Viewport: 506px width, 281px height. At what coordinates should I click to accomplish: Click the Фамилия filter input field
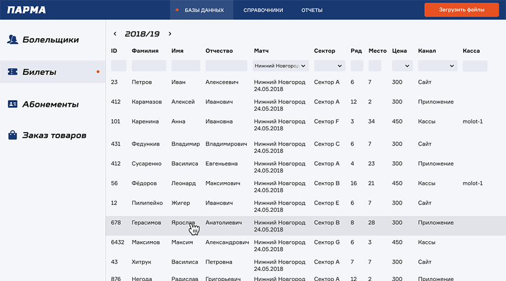pos(148,66)
